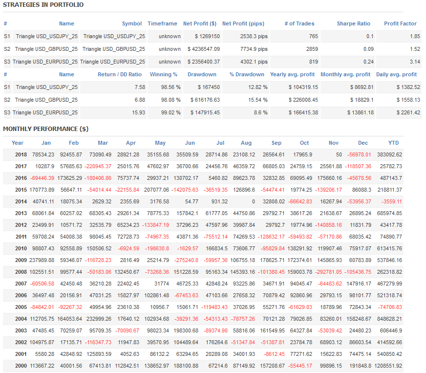The width and height of the screenshot is (426, 373).
Task: Click 2008 November loss -292781.05
Action: 328,272
